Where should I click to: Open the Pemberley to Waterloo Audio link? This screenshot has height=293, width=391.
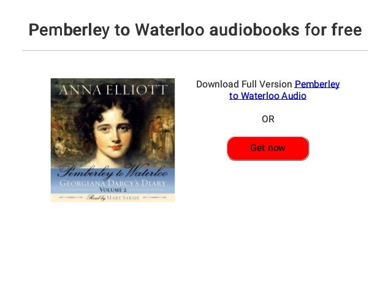(x=284, y=90)
